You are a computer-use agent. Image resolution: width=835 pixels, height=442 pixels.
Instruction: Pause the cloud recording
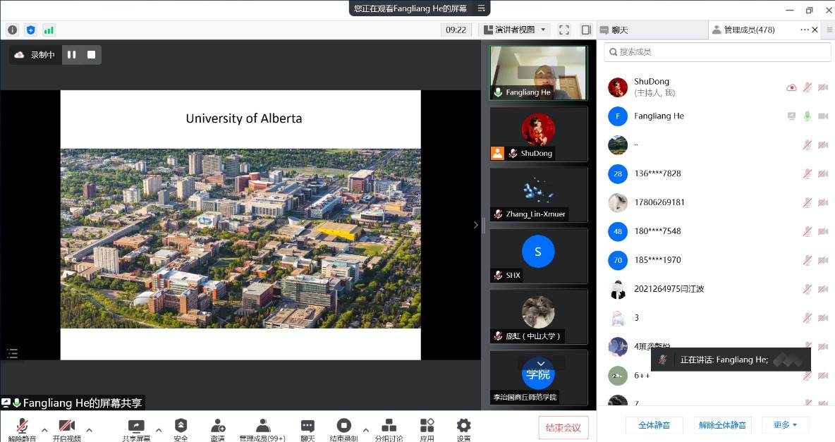tap(72, 54)
